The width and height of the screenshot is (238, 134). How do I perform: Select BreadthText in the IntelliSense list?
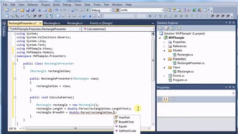[127, 122]
